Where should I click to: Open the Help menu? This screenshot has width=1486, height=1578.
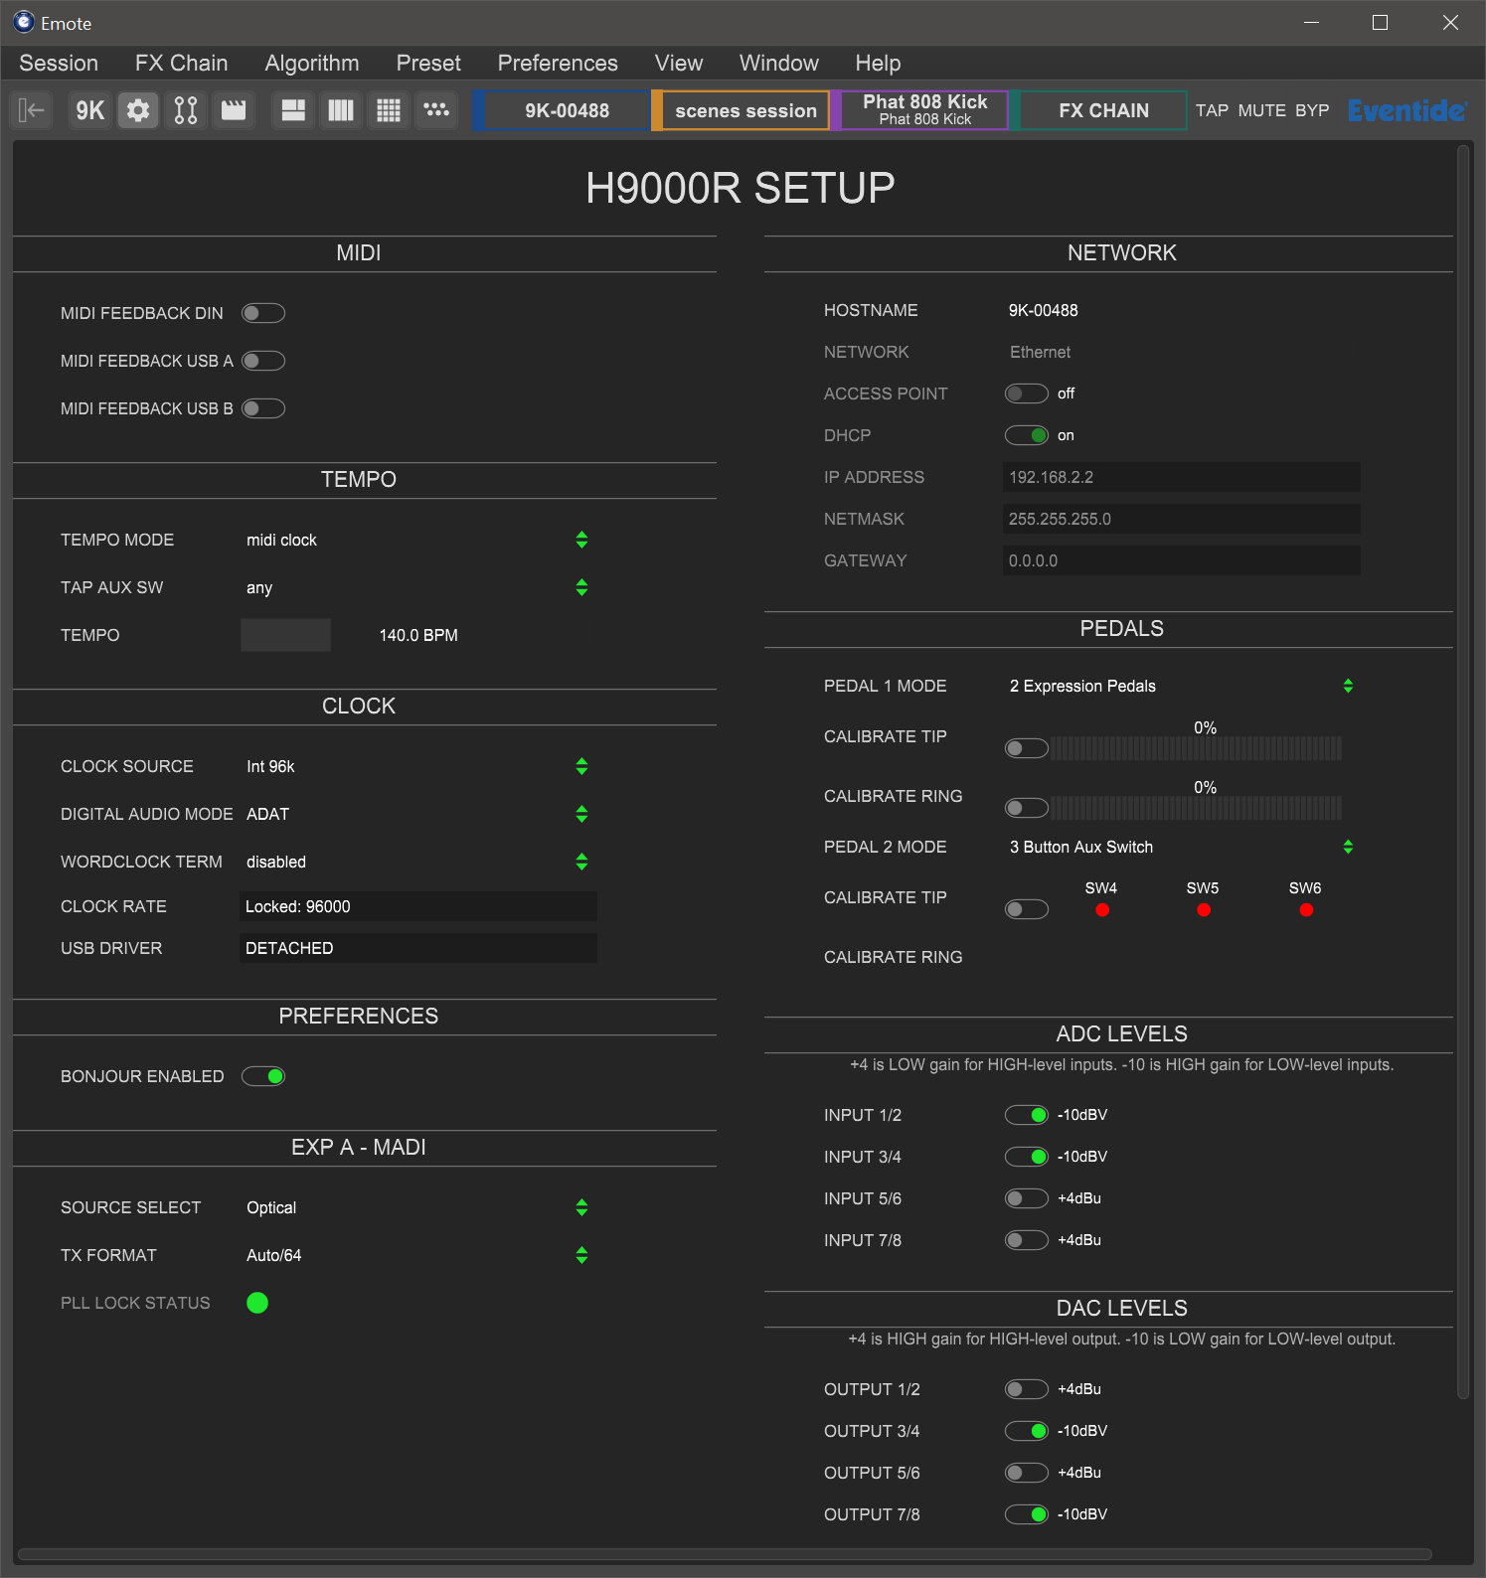point(879,63)
